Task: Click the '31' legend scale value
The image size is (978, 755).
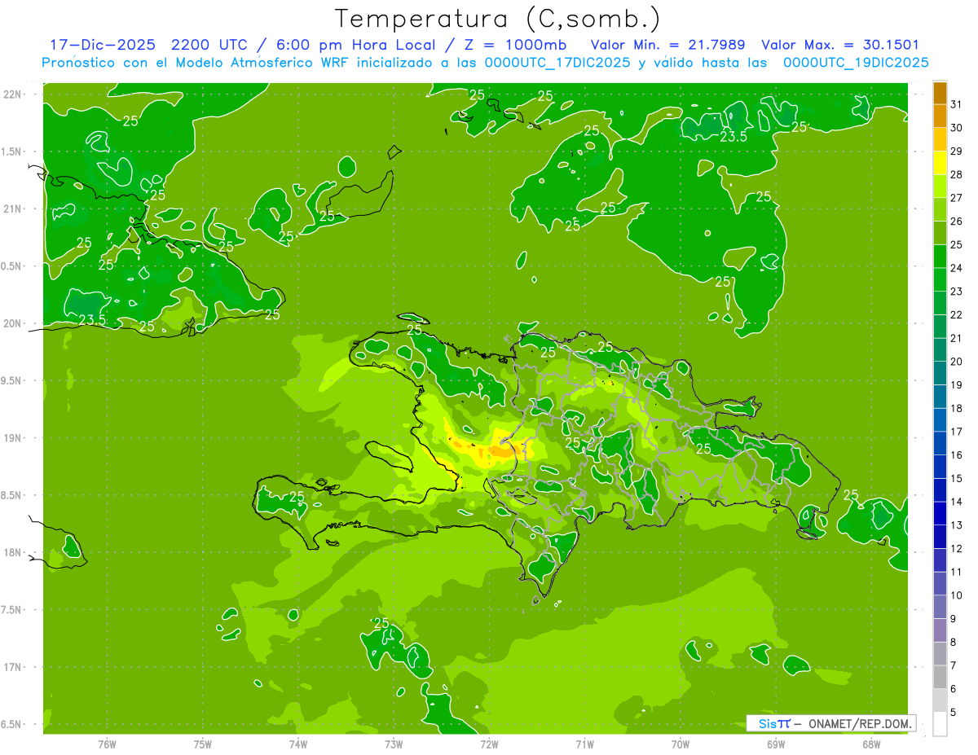Action: click(x=957, y=104)
